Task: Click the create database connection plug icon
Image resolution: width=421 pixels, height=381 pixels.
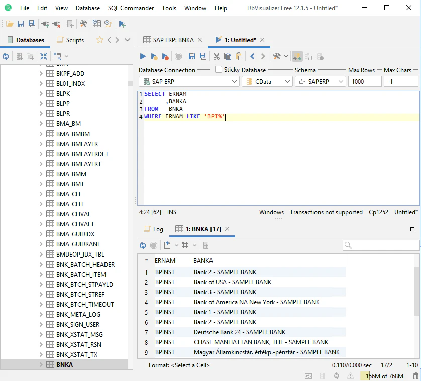Action: [45, 24]
